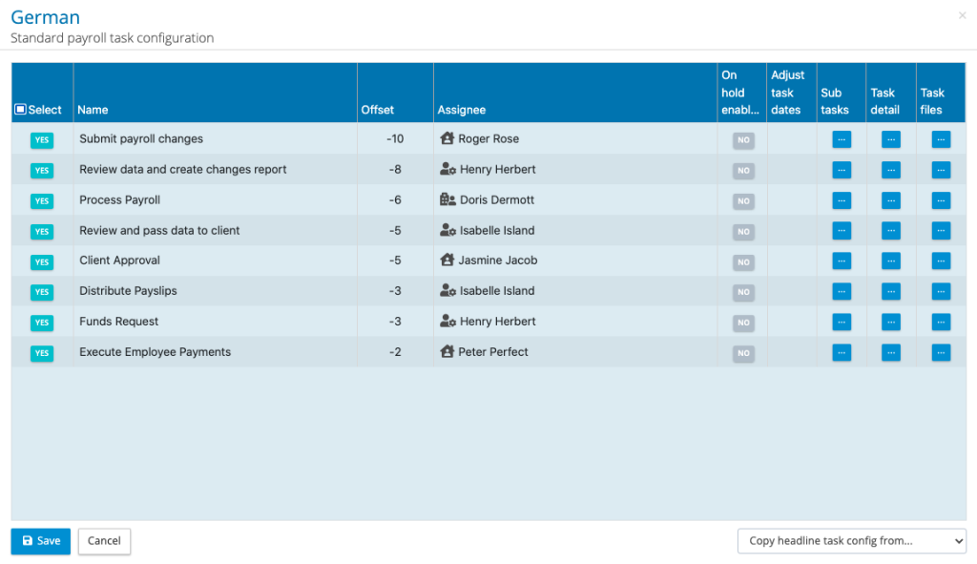977x564 pixels.
Task: Check the Select all checkbox in the header
Action: (x=19, y=109)
